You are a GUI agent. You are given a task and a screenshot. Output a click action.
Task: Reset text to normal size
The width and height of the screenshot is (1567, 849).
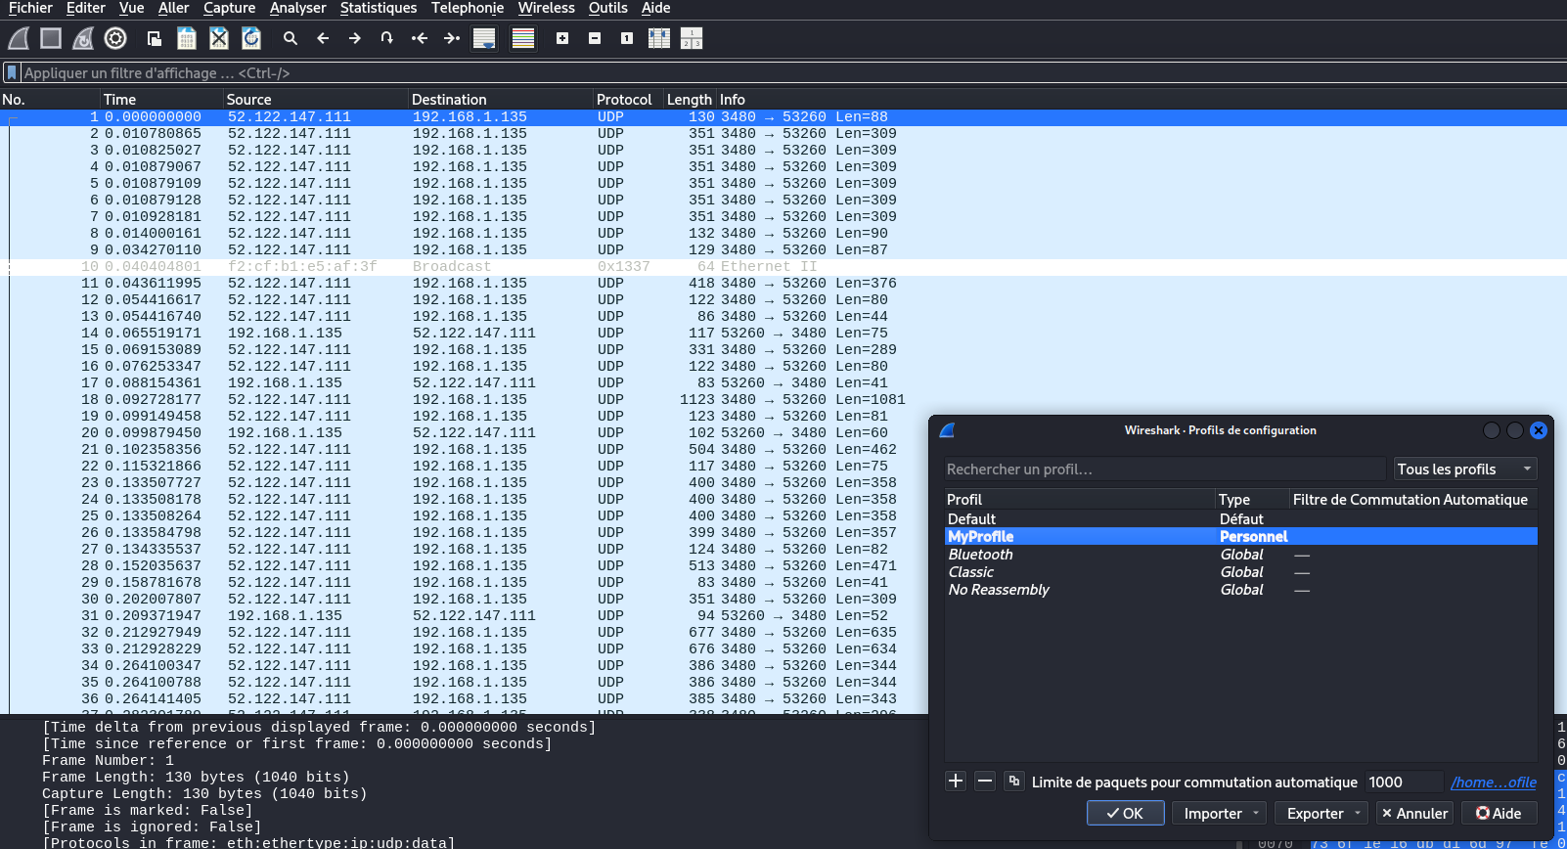coord(627,38)
